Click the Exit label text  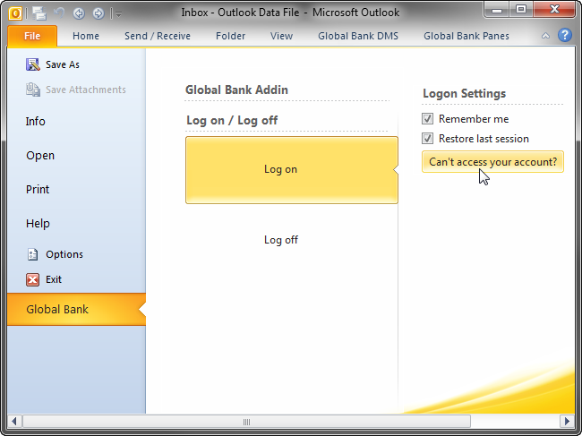tap(54, 279)
